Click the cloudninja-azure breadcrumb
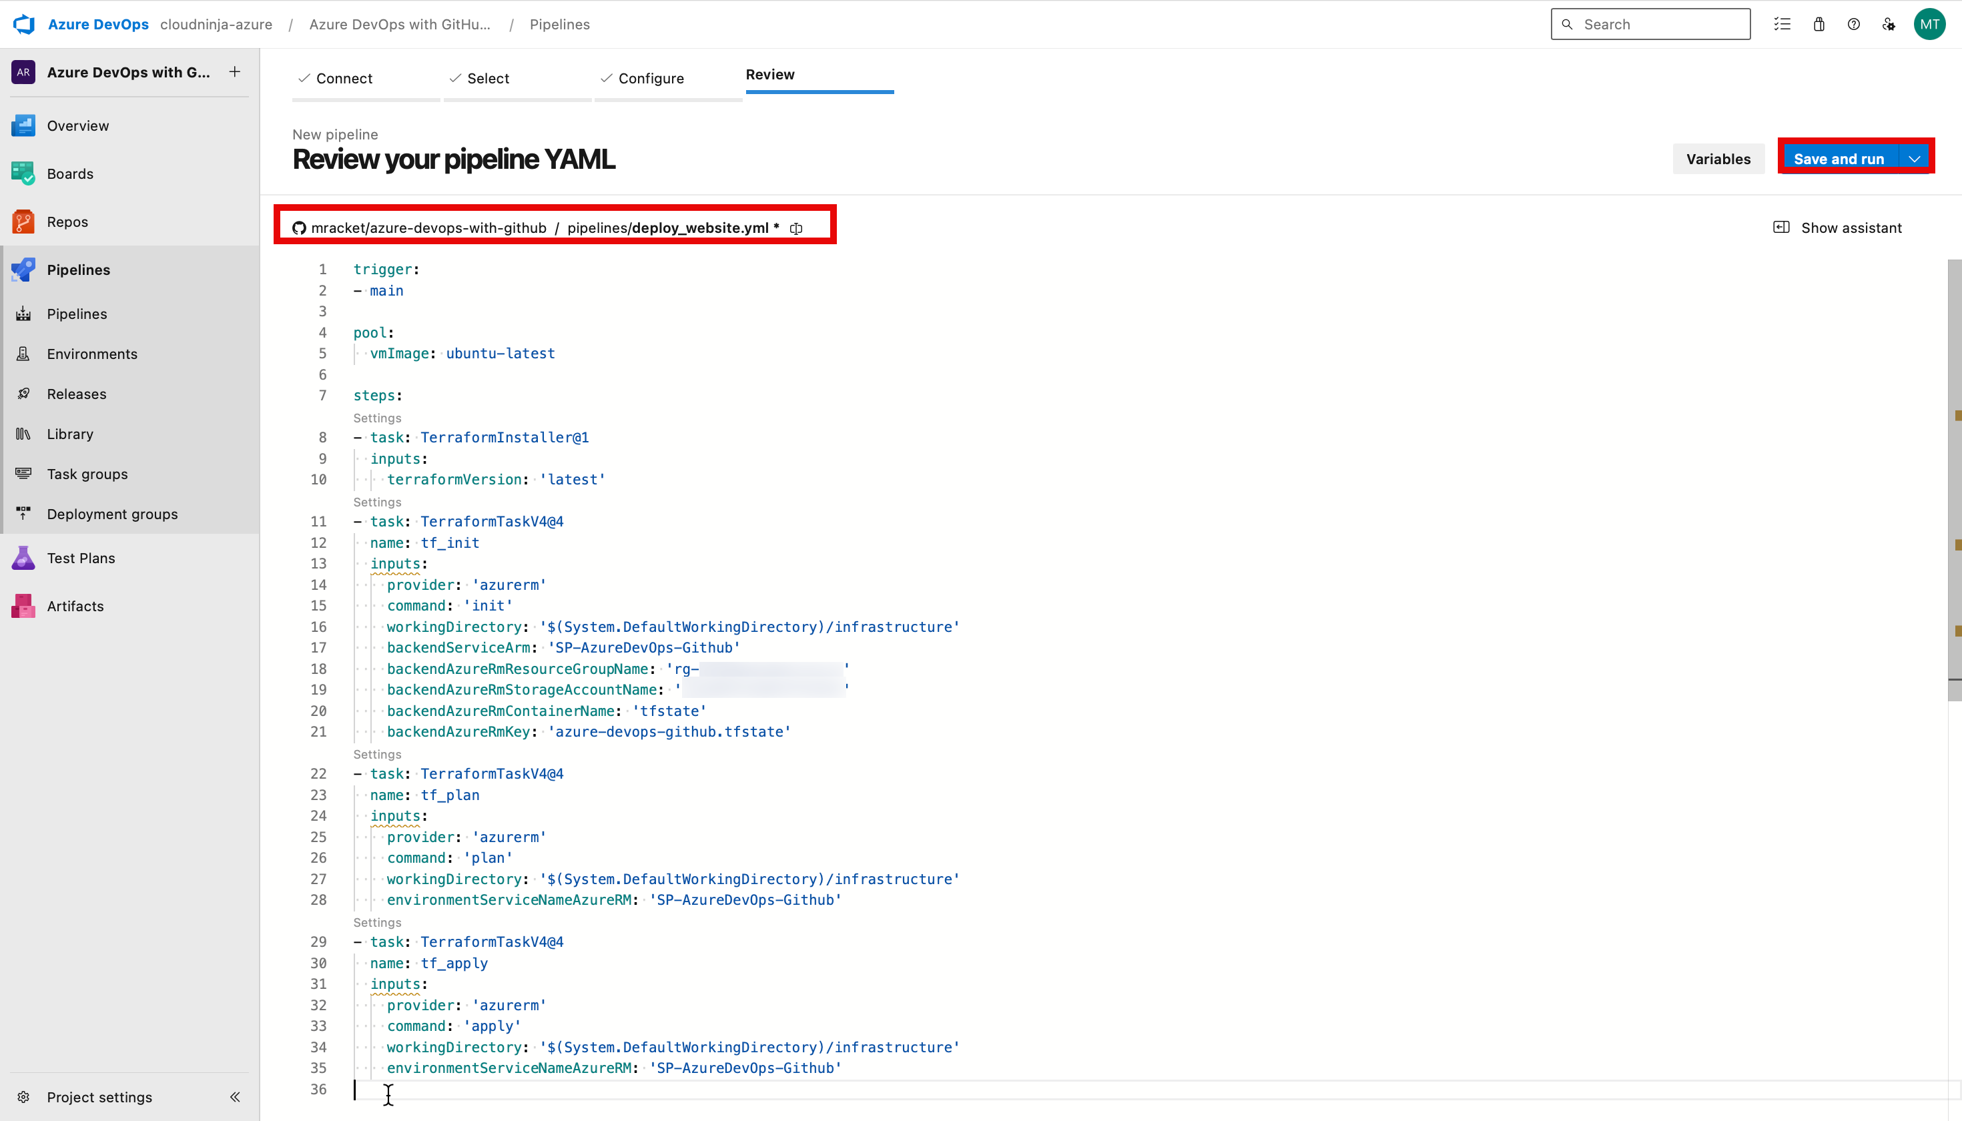 click(x=216, y=24)
